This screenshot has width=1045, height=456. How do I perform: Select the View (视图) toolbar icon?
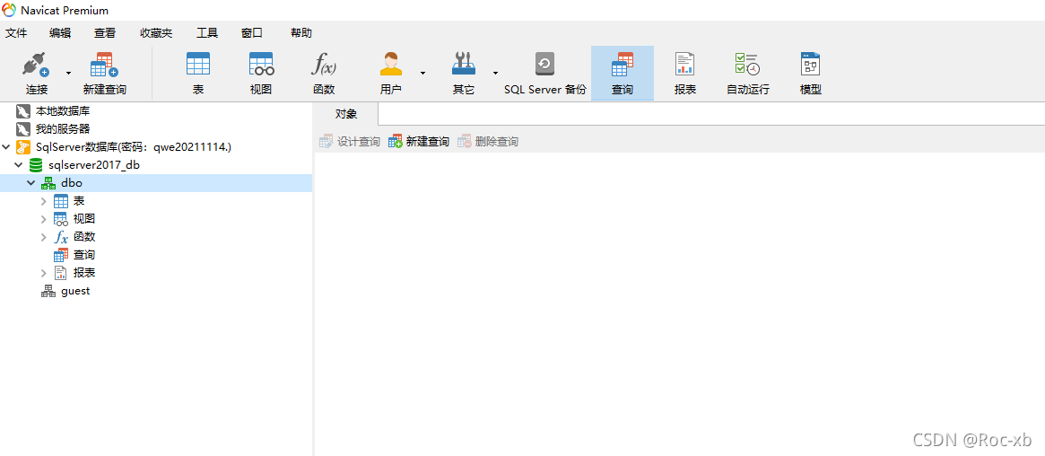(261, 74)
